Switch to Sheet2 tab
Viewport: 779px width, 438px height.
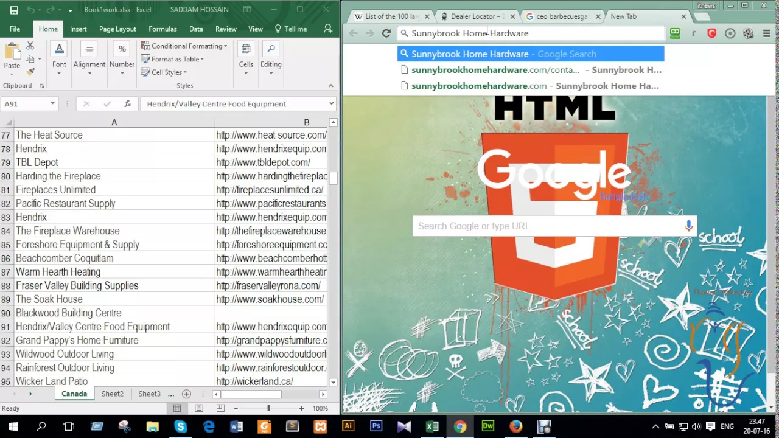click(112, 394)
